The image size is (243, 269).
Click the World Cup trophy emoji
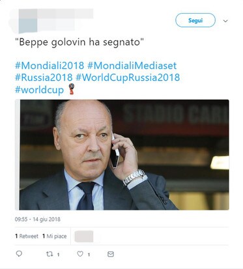point(72,89)
